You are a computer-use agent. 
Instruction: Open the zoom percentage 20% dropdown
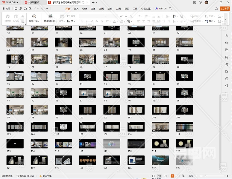[x=192, y=176]
